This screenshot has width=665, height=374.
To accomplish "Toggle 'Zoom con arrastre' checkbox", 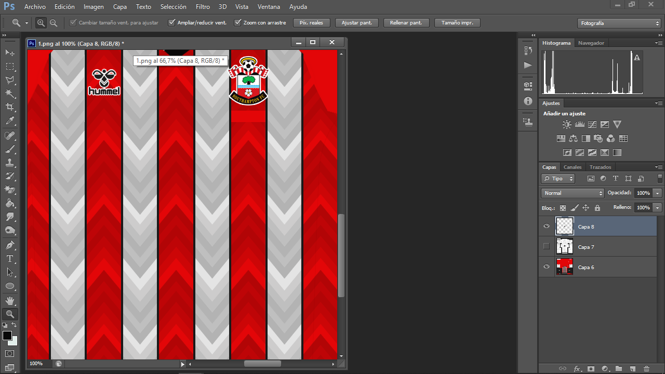I will click(x=238, y=23).
